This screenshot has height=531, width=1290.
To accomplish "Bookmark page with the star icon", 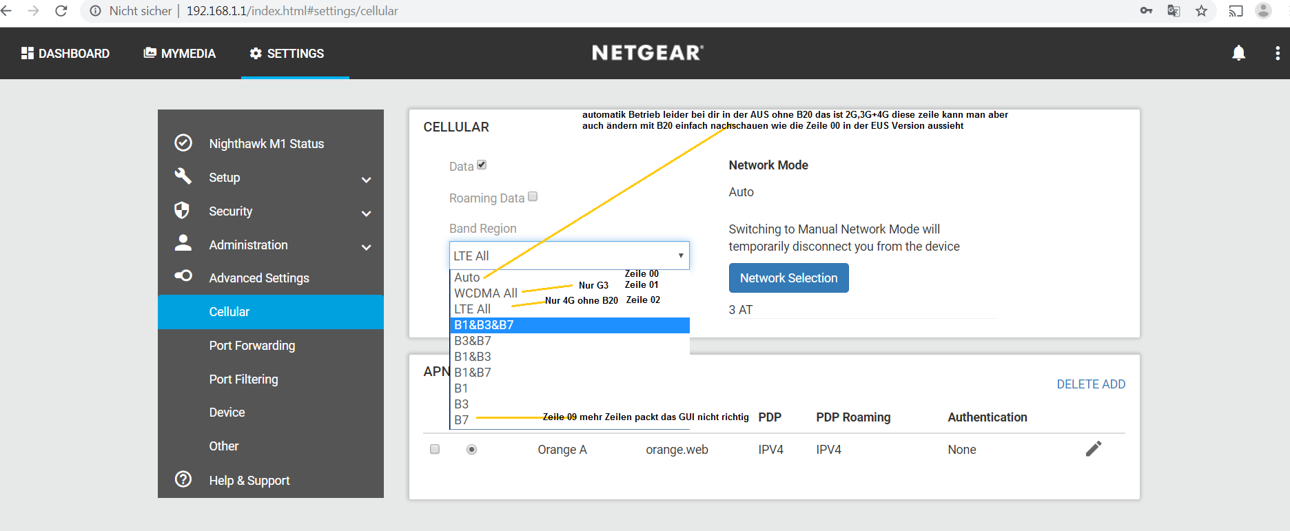I will tap(1201, 10).
